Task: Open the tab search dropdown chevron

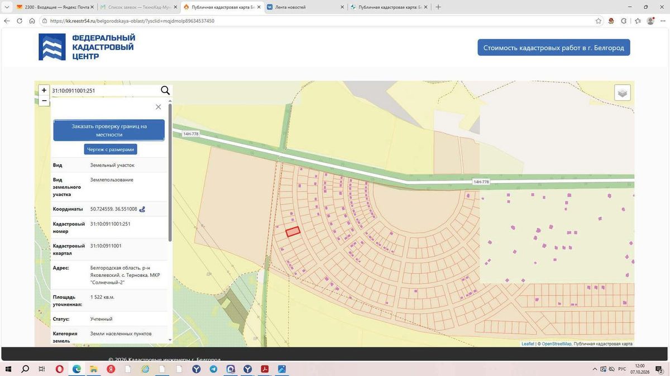Action: tap(6, 7)
